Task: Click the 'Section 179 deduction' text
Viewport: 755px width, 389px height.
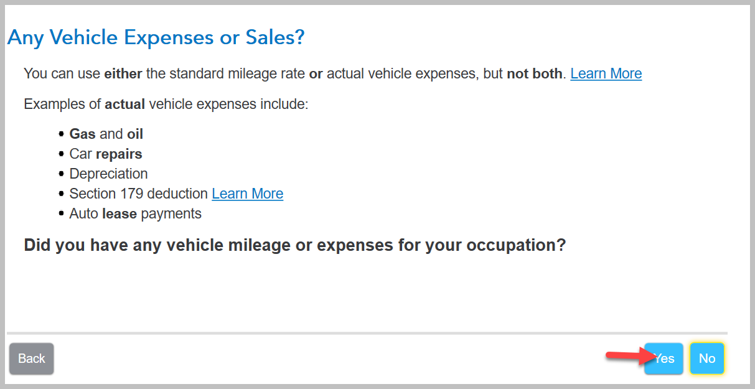Action: [139, 194]
